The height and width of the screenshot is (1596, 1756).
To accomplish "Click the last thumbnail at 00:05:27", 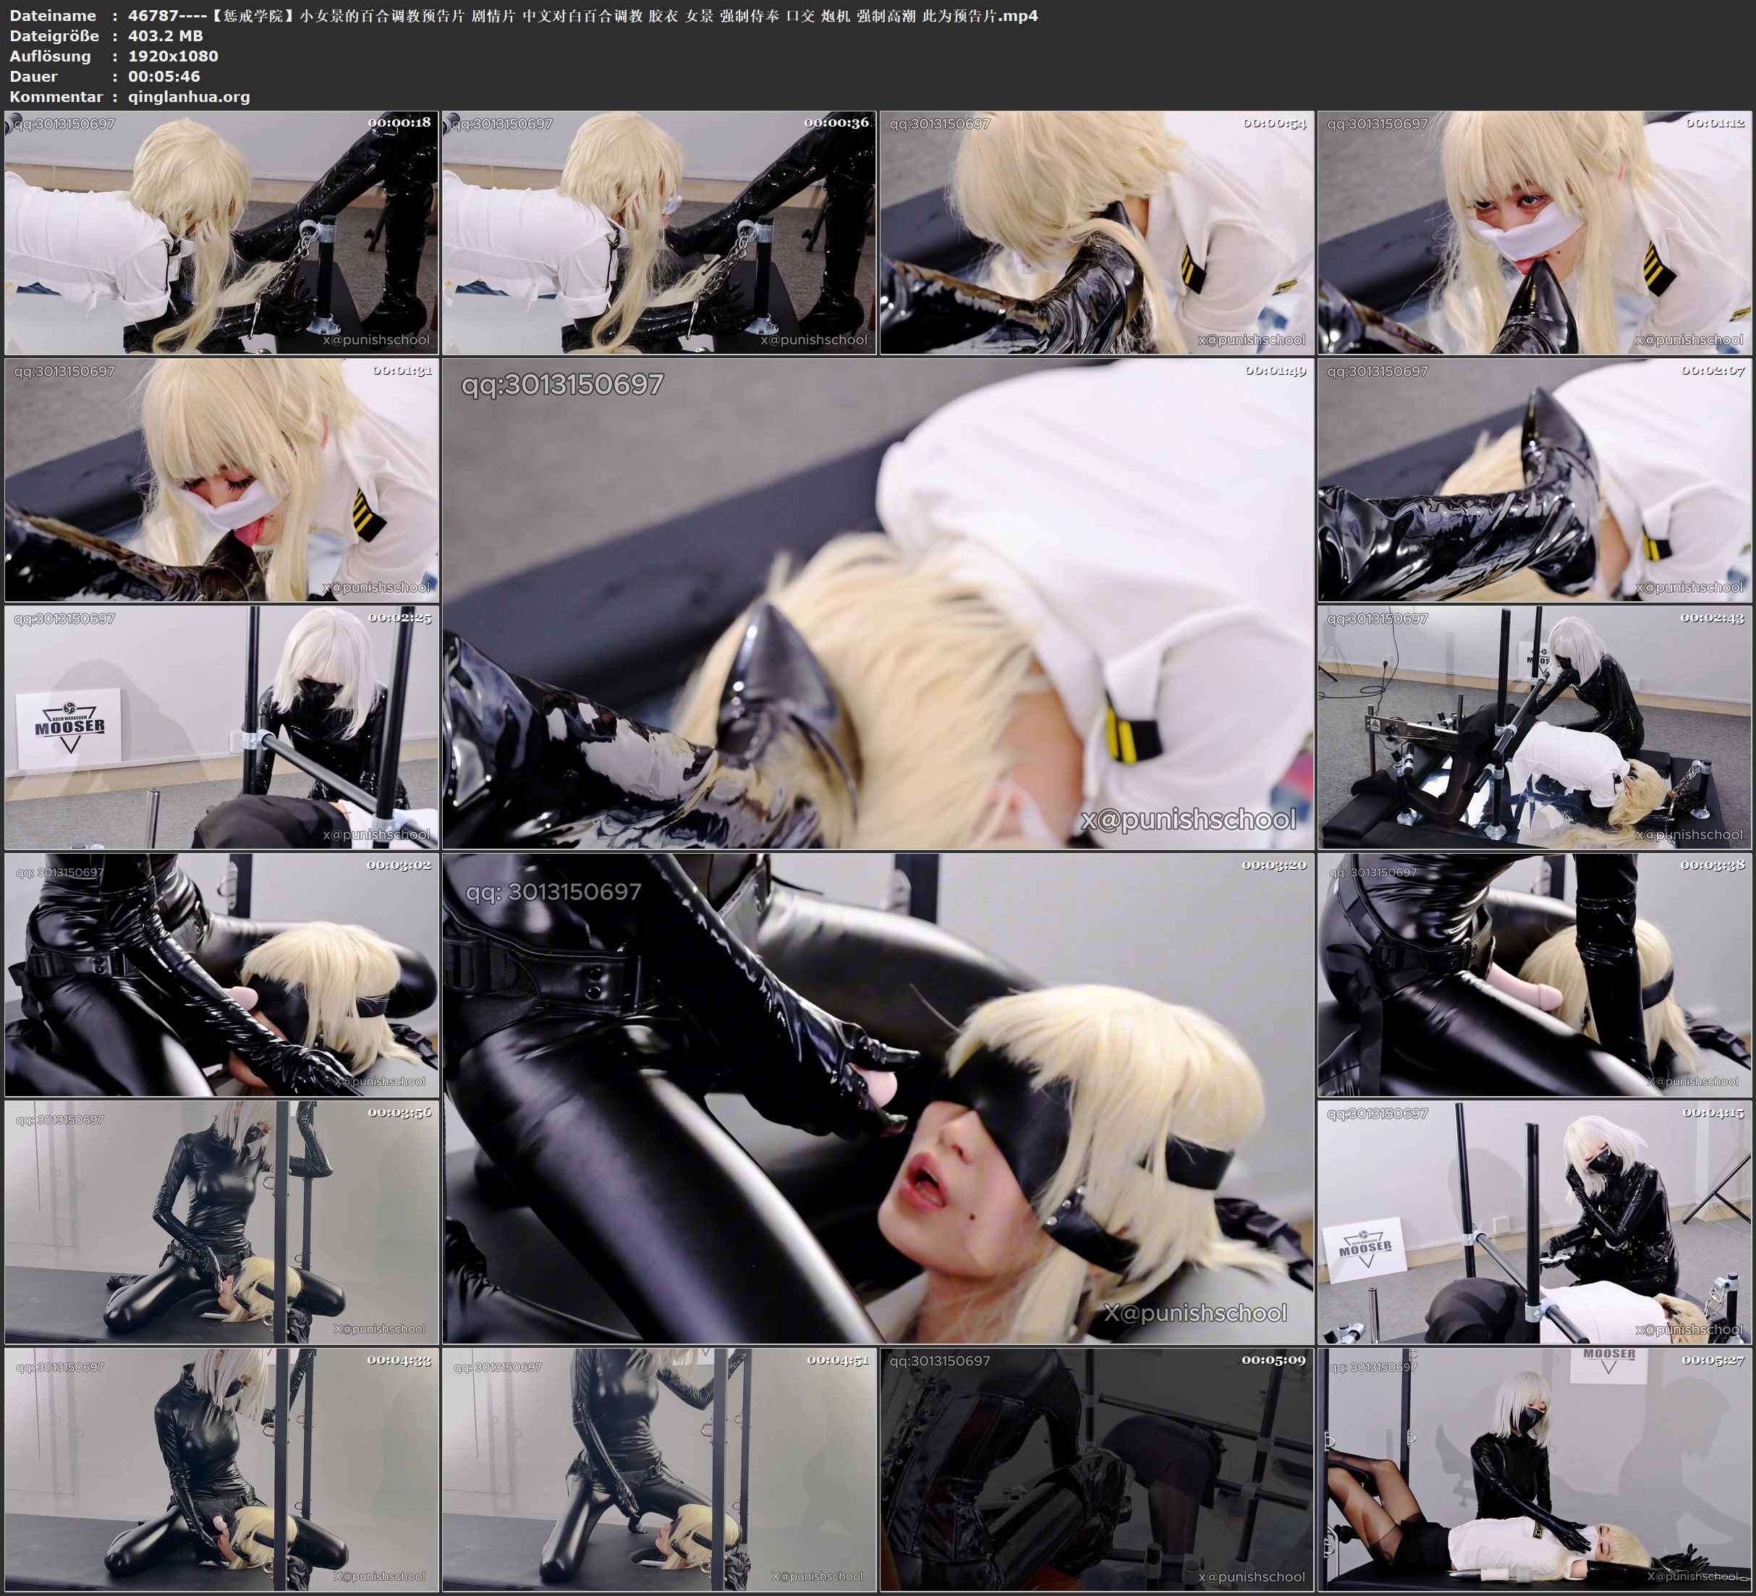I will click(1534, 1469).
